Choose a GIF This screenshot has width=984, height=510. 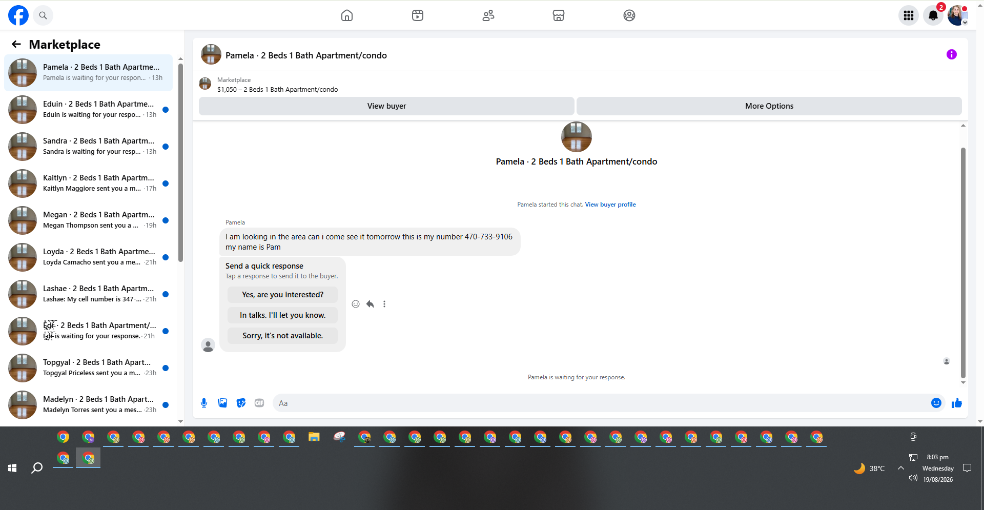[x=259, y=403]
